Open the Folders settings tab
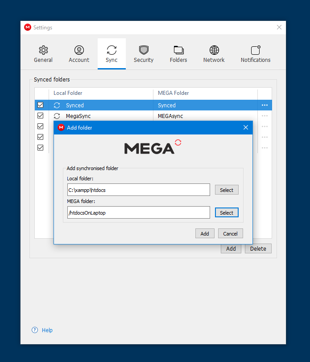This screenshot has width=310, height=362. point(178,54)
